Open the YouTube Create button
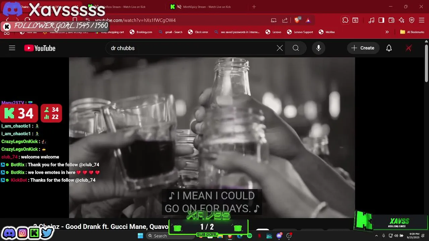The width and height of the screenshot is (429, 241). 363,48
